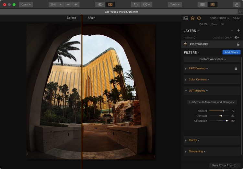Remove layer with the minus icon
Image resolution: width=243 pixels, height=169 pixels.
click(232, 30)
